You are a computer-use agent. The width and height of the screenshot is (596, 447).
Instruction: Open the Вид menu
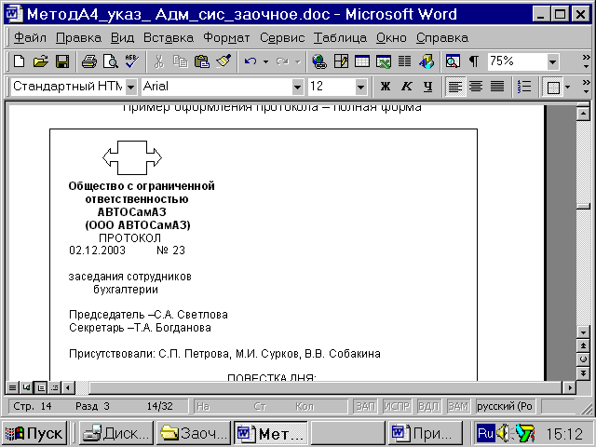point(122,37)
